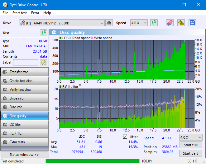Click the Start part button

(190, 153)
